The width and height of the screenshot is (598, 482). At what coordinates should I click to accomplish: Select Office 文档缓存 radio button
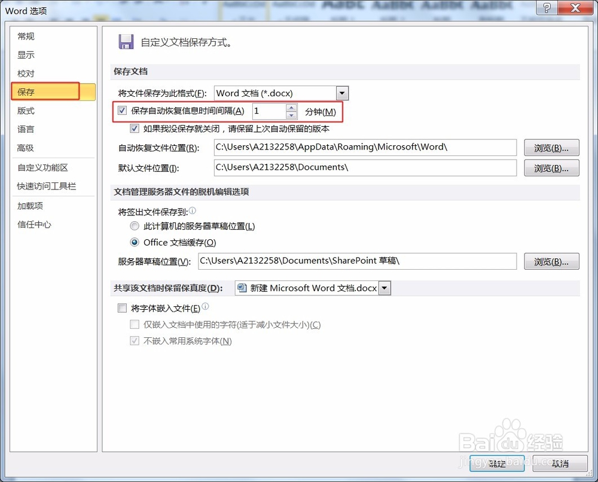(134, 243)
